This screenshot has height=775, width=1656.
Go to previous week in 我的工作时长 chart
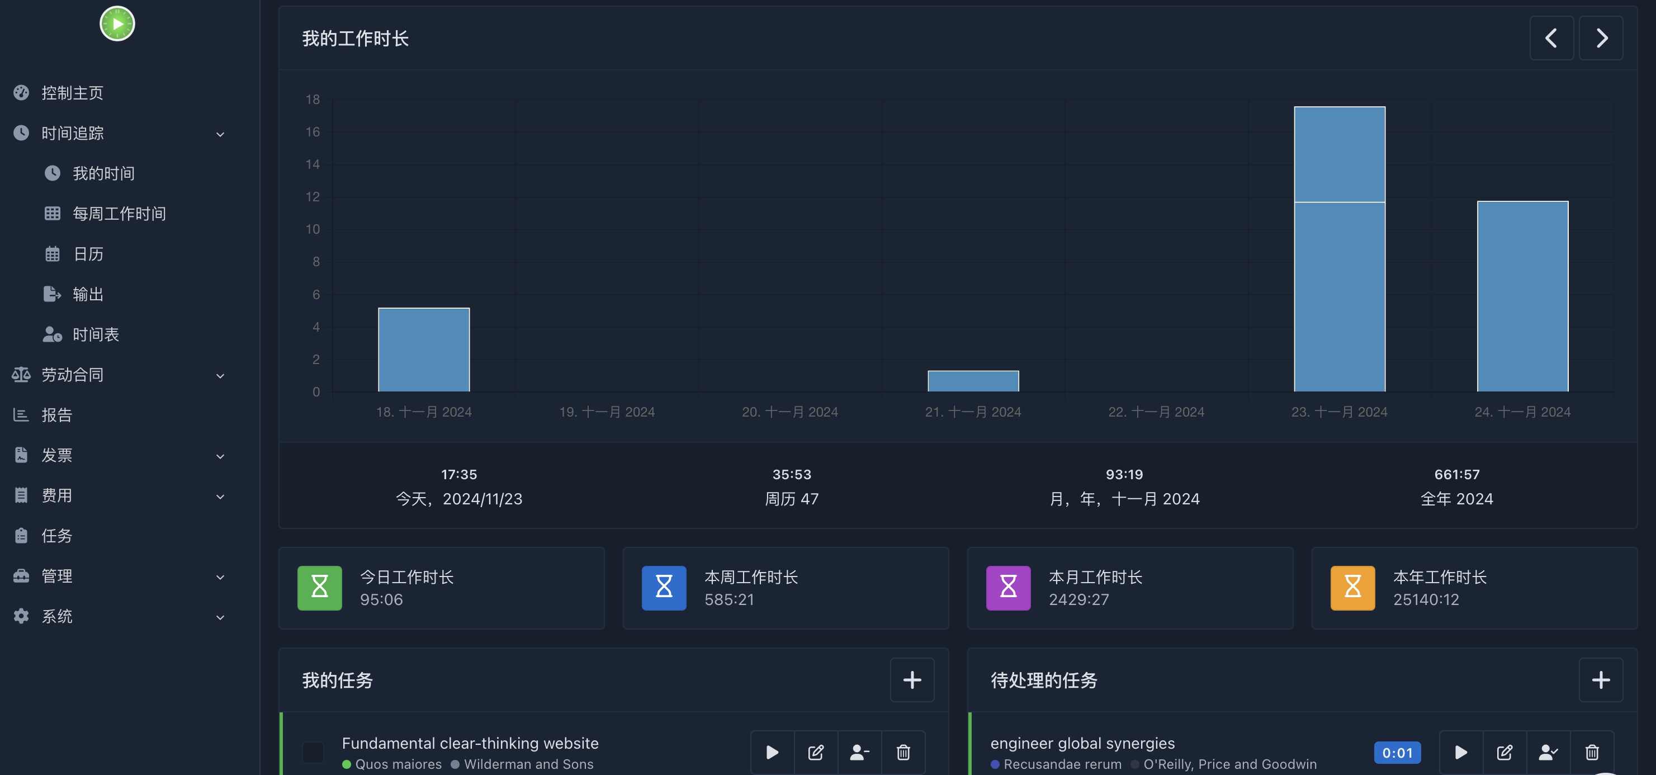[1551, 38]
